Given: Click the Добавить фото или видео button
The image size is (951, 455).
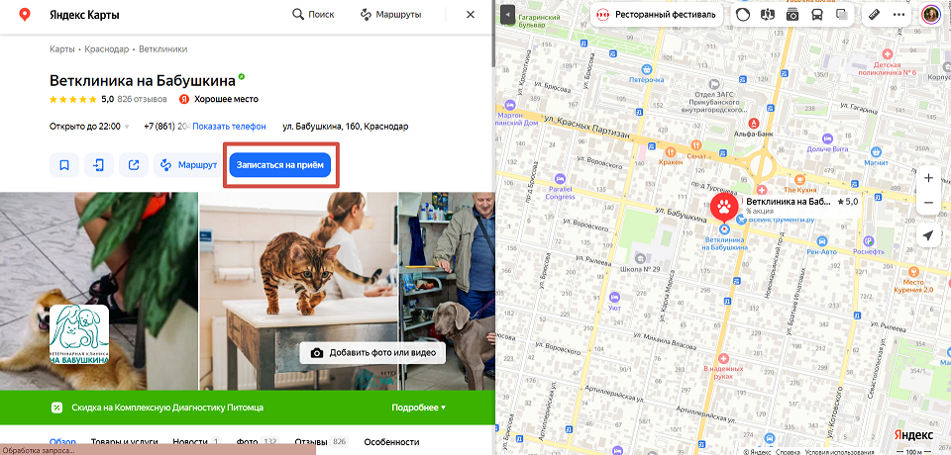Looking at the screenshot, I should tap(373, 353).
